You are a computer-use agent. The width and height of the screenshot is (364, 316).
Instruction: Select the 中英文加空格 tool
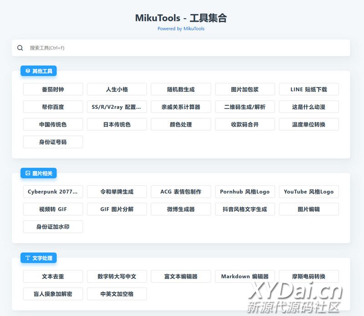(117, 294)
